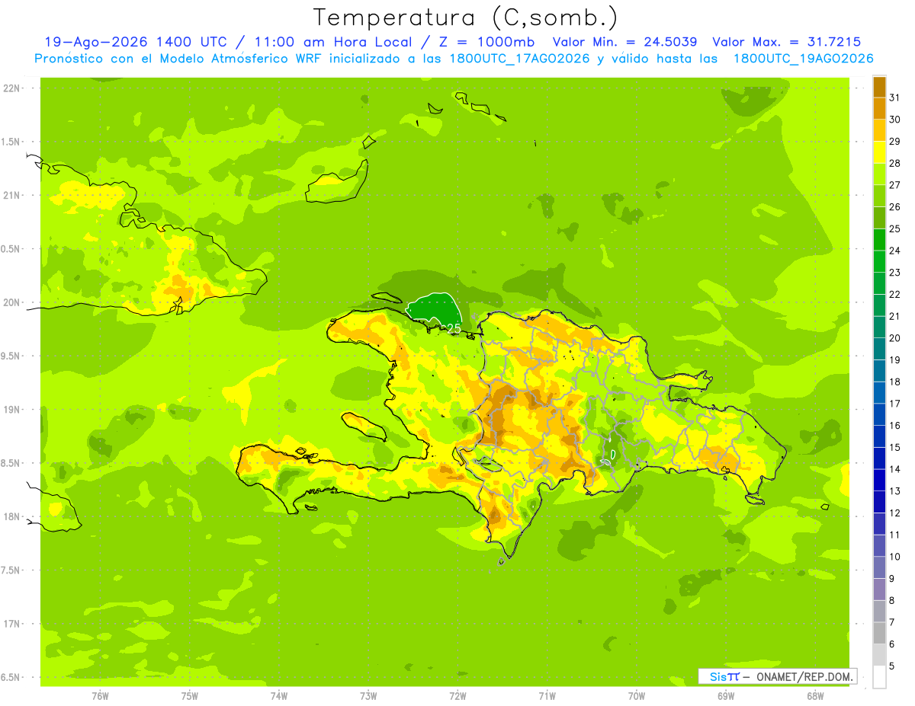This screenshot has width=915, height=706.
Task: Click latitude label "19N"
Action: (11, 410)
